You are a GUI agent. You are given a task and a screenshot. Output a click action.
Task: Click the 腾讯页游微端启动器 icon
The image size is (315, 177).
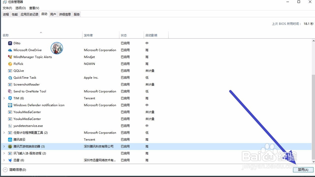coord(10,147)
